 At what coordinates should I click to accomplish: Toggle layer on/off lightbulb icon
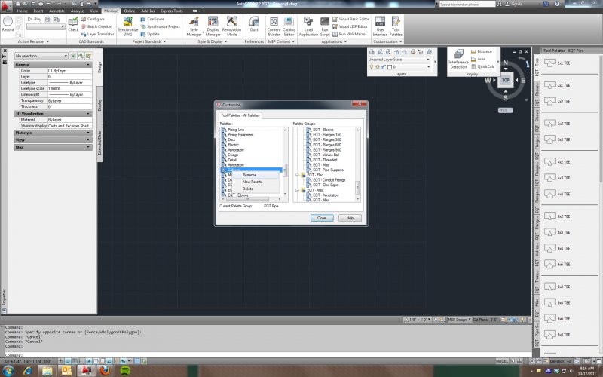click(372, 67)
